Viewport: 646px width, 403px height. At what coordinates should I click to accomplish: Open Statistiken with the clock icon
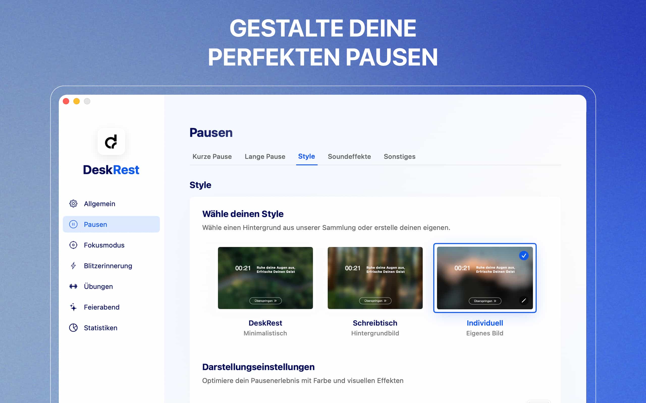tap(73, 328)
